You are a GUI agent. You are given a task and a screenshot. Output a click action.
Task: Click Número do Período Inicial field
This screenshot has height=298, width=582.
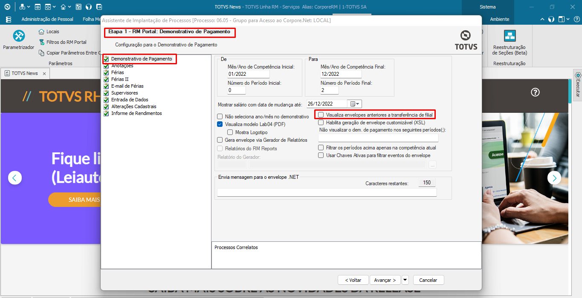(x=237, y=90)
